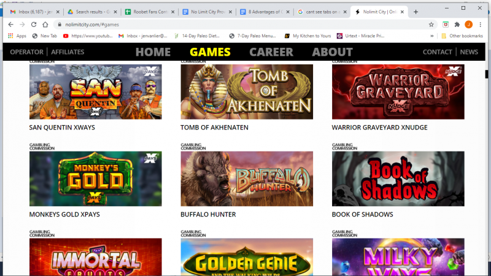Screen dimensions: 491x276
Task: Click the TOMB OF AKHENATEN title text
Action: point(214,128)
